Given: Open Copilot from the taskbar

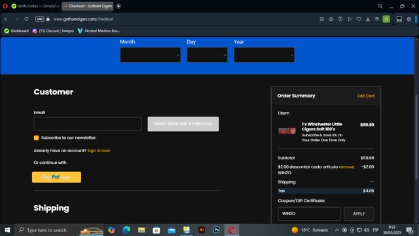Looking at the screenshot, I should point(111,230).
